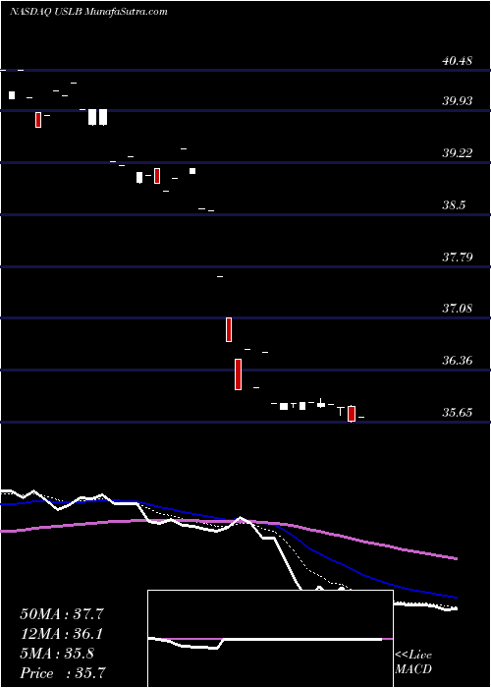This screenshot has height=688, width=491.
Task: Select the 36.36 price level label
Action: click(457, 361)
